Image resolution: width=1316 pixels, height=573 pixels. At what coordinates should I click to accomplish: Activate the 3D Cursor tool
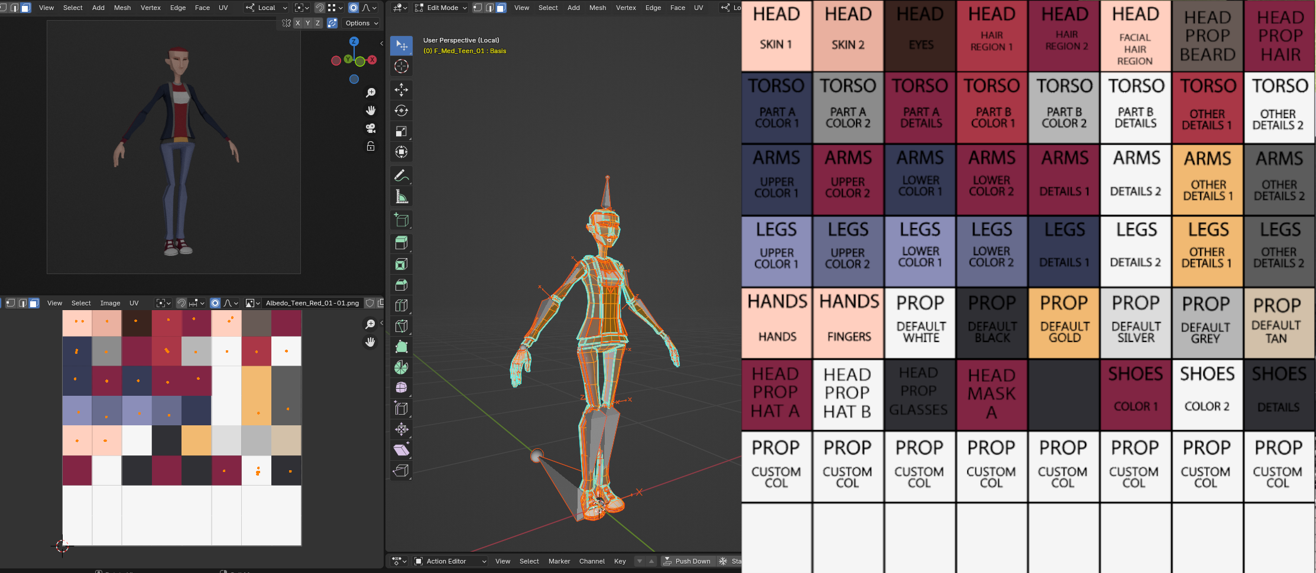401,66
